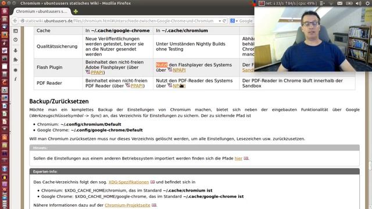This screenshot has width=372, height=209.
Task: Reload the page with the refresh icon
Action: point(224,21)
